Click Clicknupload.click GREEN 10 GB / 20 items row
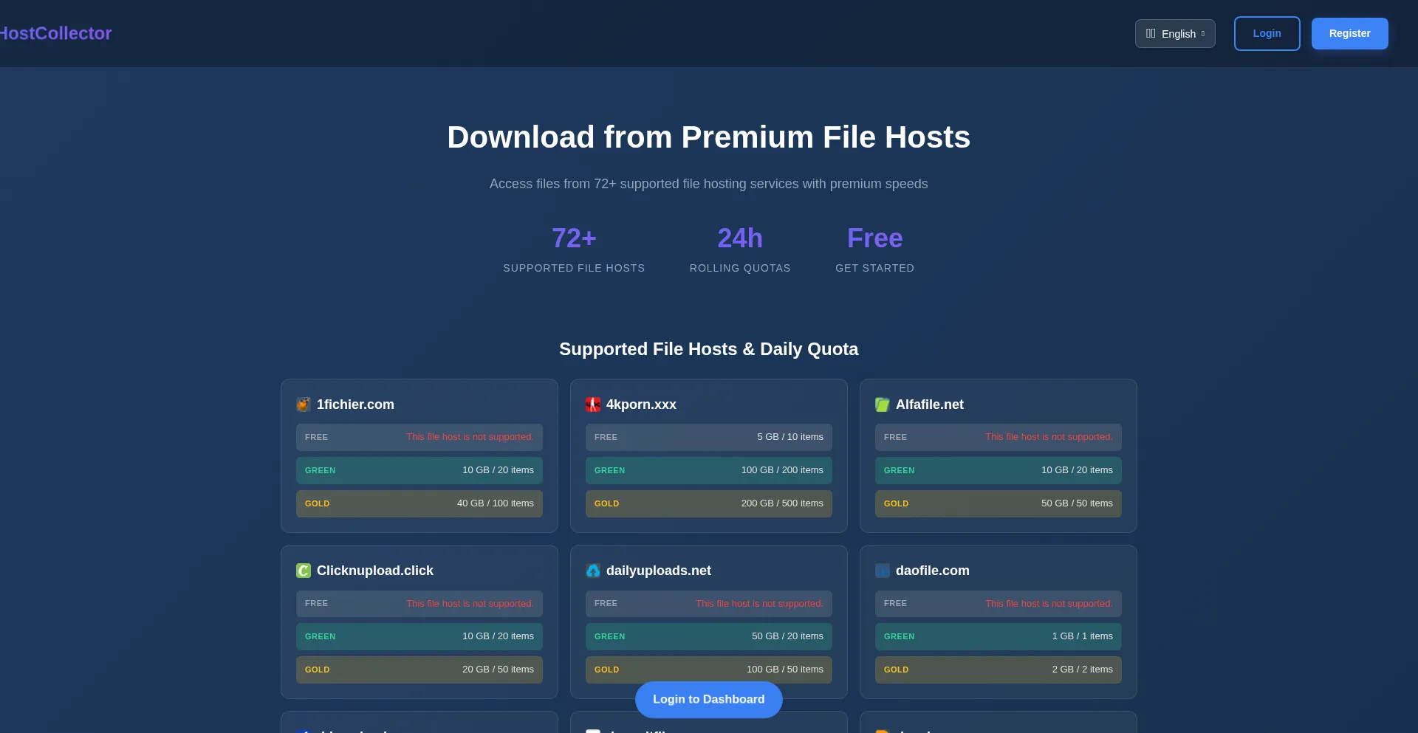The width and height of the screenshot is (1418, 733). tap(419, 636)
